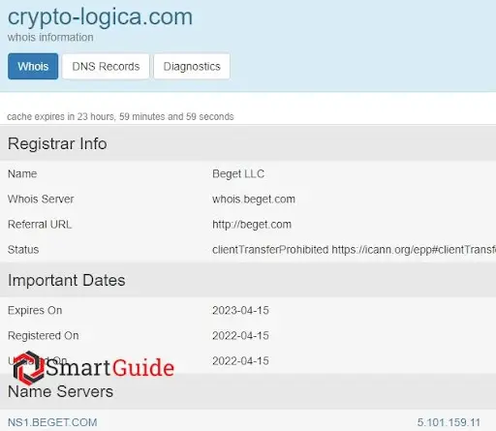Image resolution: width=496 pixels, height=431 pixels.
Task: Click the 'whois information' subtitle
Action: pyautogui.click(x=50, y=37)
